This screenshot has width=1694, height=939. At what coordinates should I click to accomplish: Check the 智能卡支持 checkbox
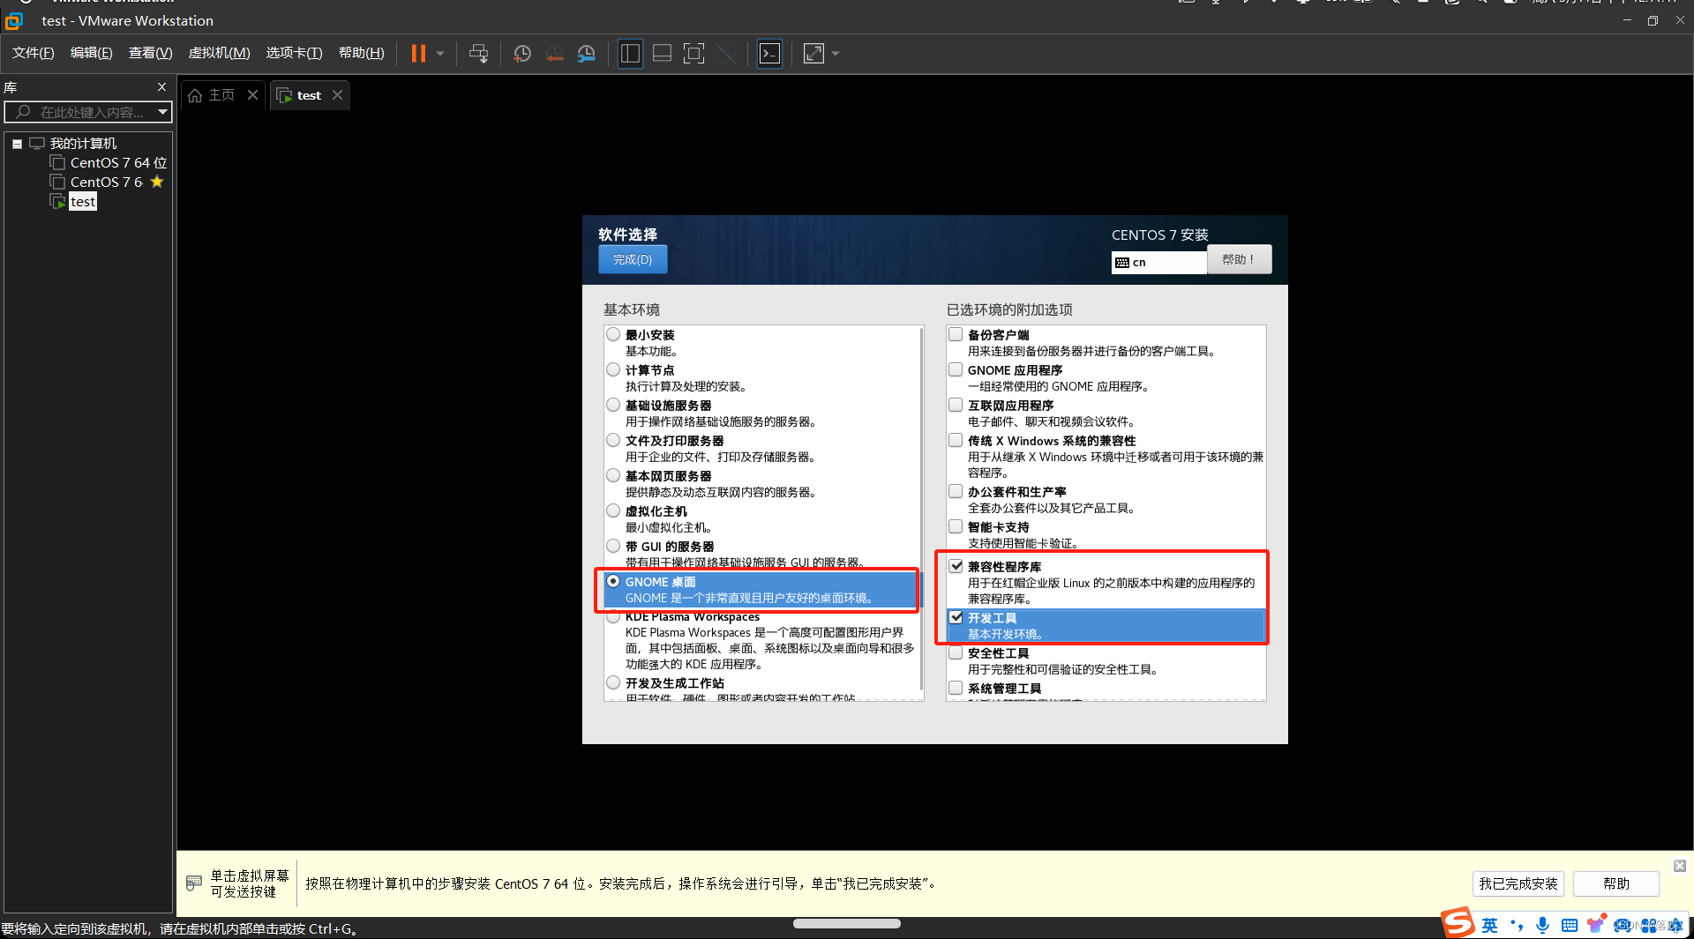pyautogui.click(x=956, y=526)
